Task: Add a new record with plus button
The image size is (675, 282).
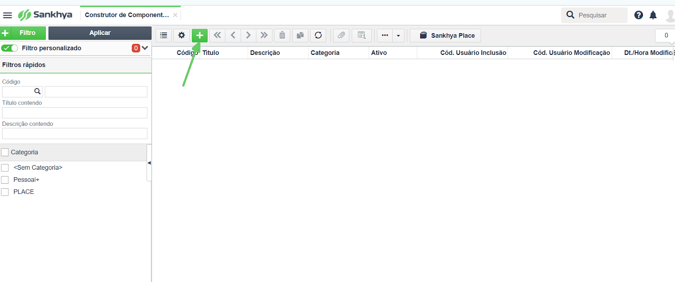Action: coord(200,35)
